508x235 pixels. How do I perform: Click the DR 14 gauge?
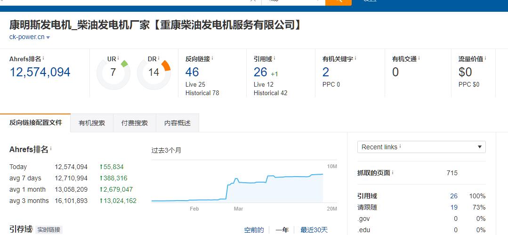click(x=154, y=73)
